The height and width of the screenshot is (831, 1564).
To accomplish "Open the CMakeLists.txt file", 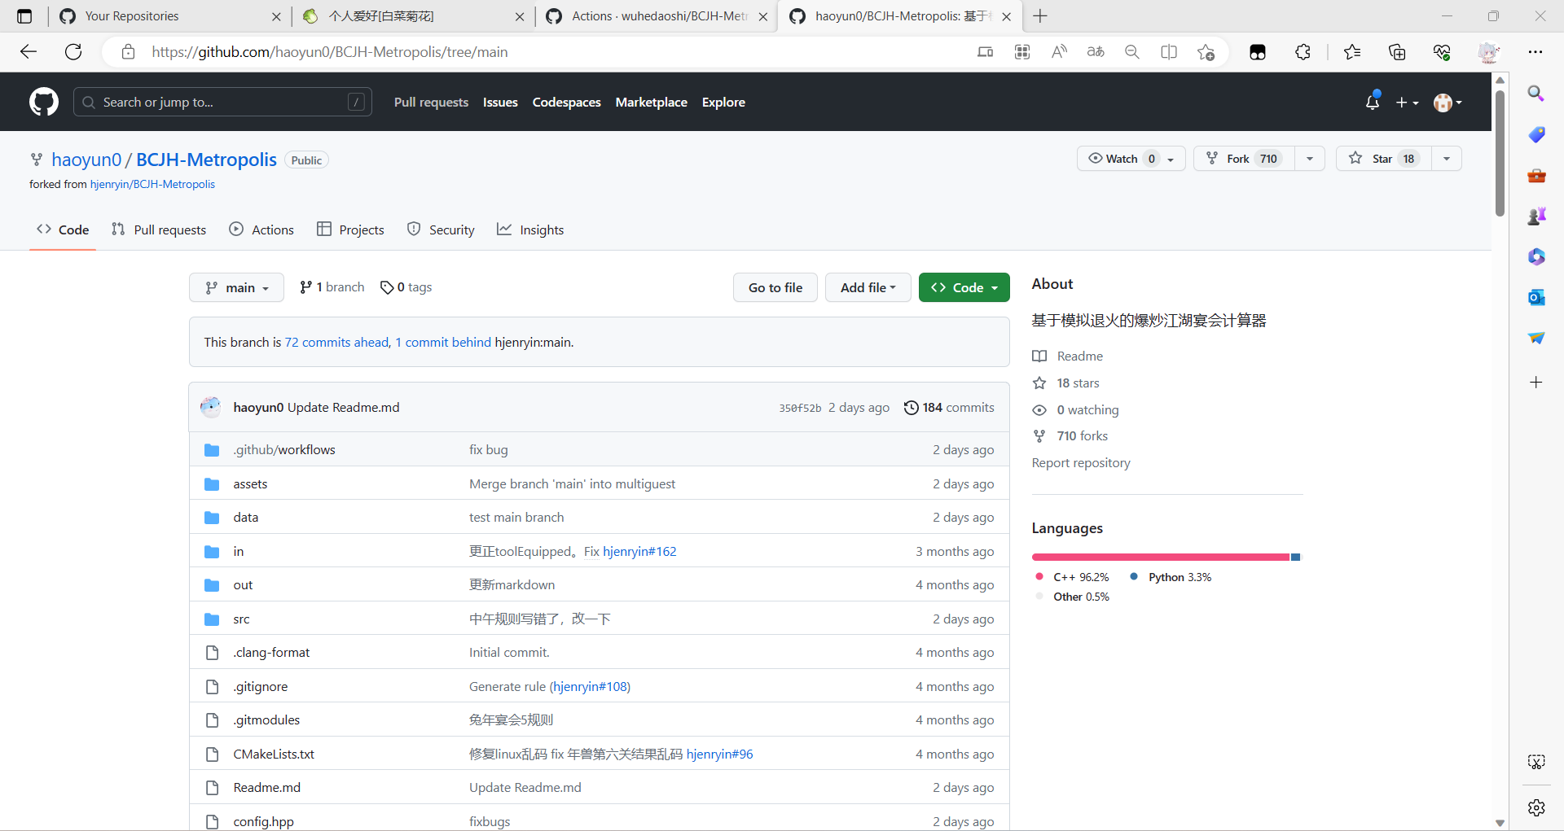I will (x=274, y=754).
